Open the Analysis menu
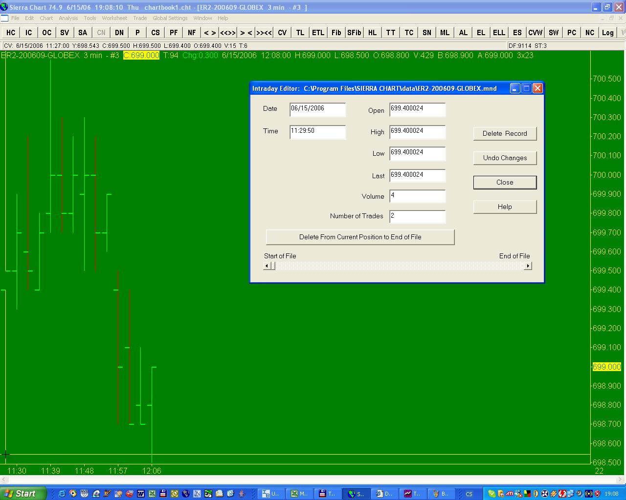The height and width of the screenshot is (500, 626). click(68, 18)
